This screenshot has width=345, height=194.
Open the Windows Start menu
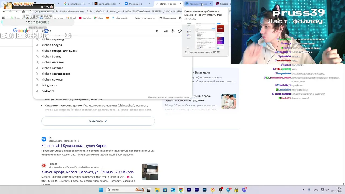click(x=101, y=190)
